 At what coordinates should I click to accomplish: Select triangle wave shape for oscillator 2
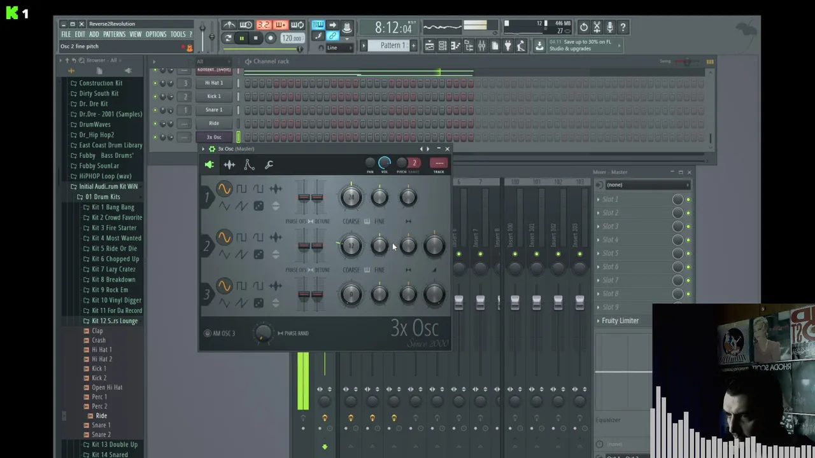click(224, 254)
